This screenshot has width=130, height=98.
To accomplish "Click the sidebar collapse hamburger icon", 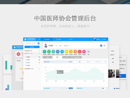I will (x=39, y=39).
